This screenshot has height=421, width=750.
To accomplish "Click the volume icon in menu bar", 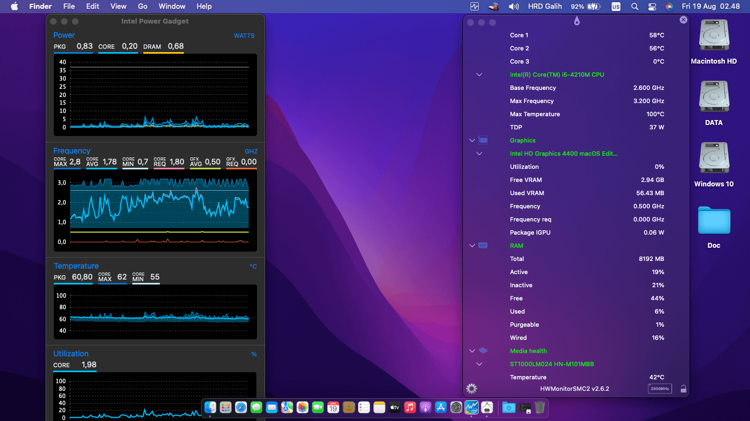I will [513, 7].
